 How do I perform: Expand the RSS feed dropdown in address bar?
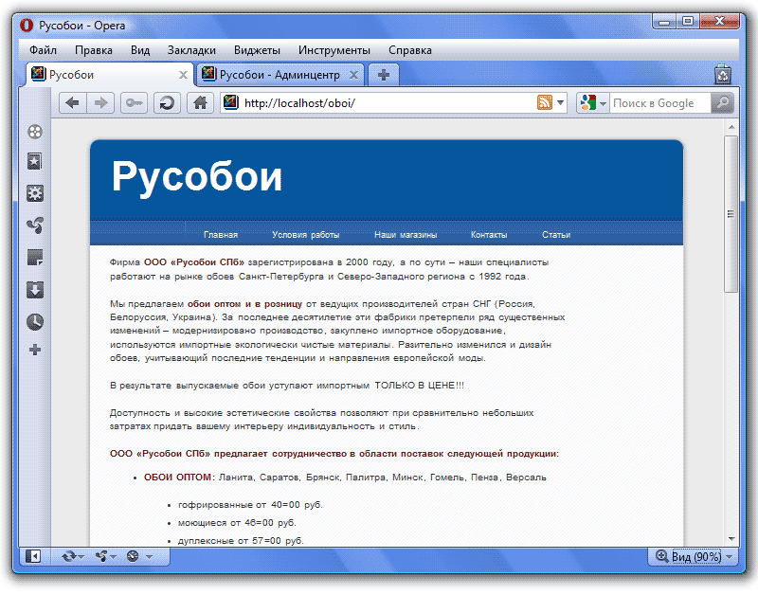[561, 103]
